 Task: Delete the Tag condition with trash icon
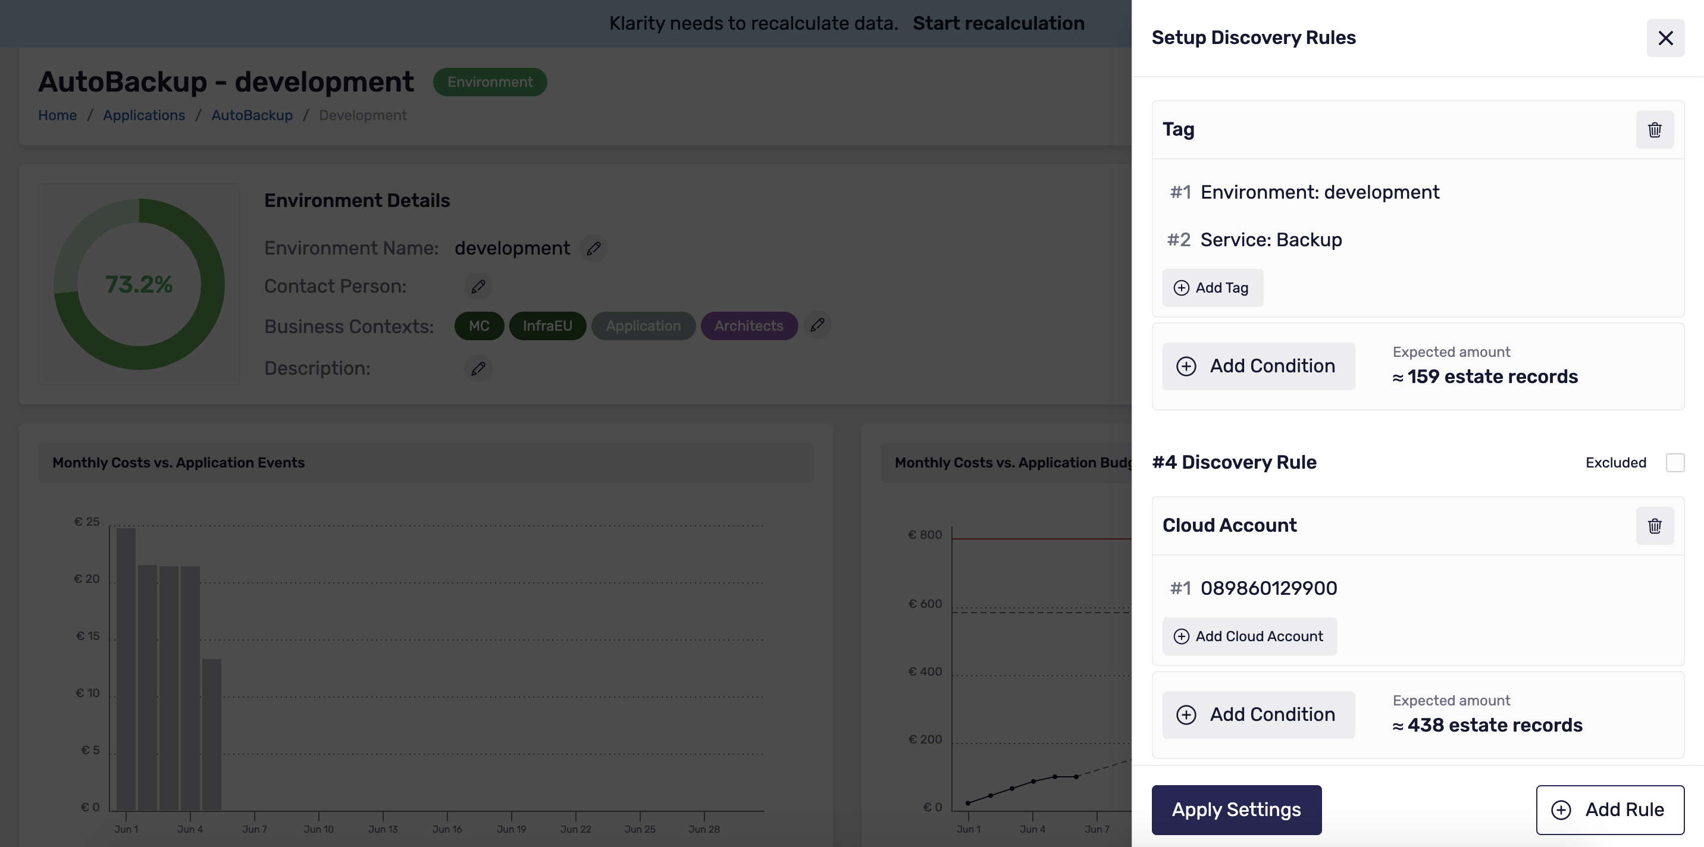coord(1655,130)
